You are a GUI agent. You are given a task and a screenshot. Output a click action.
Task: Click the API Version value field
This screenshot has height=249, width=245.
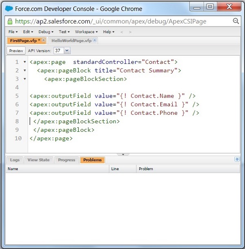coord(59,51)
